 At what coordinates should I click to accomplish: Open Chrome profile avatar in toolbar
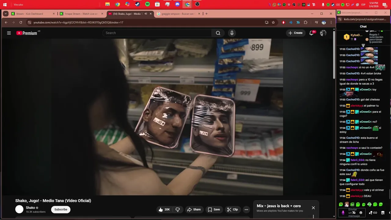tap(324, 22)
